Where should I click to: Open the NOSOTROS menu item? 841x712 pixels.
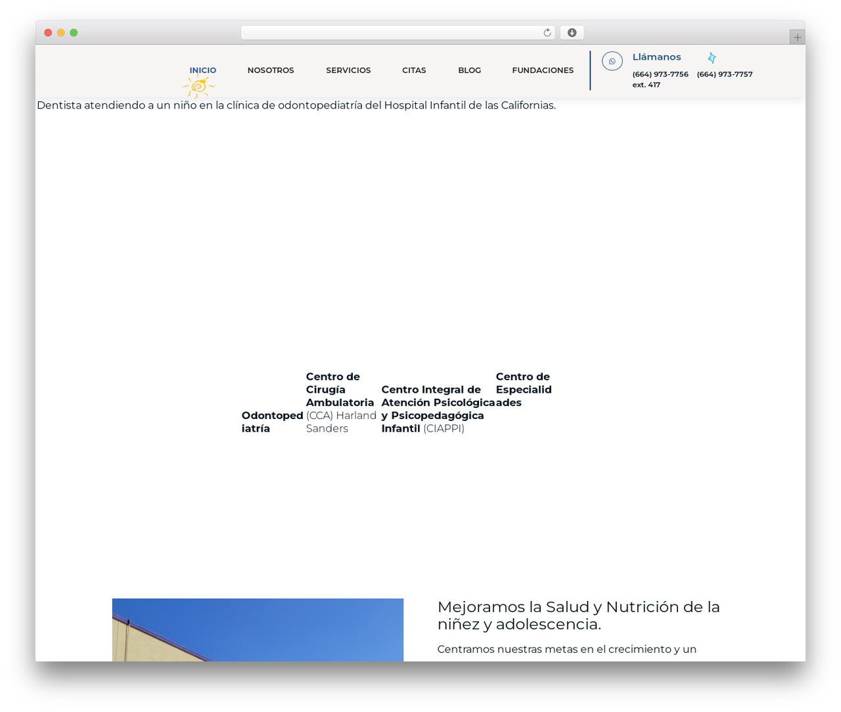(271, 70)
